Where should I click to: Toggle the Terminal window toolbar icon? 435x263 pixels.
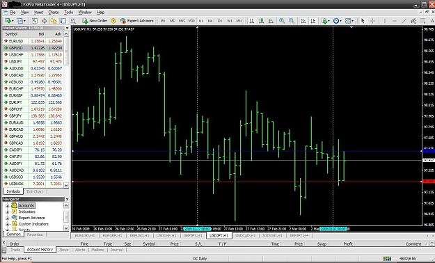tap(63, 21)
